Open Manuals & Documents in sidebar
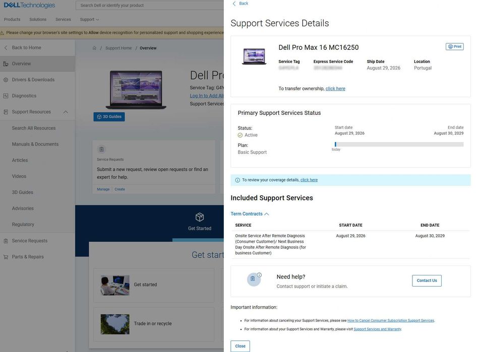Image resolution: width=482 pixels, height=352 pixels. 35,144
